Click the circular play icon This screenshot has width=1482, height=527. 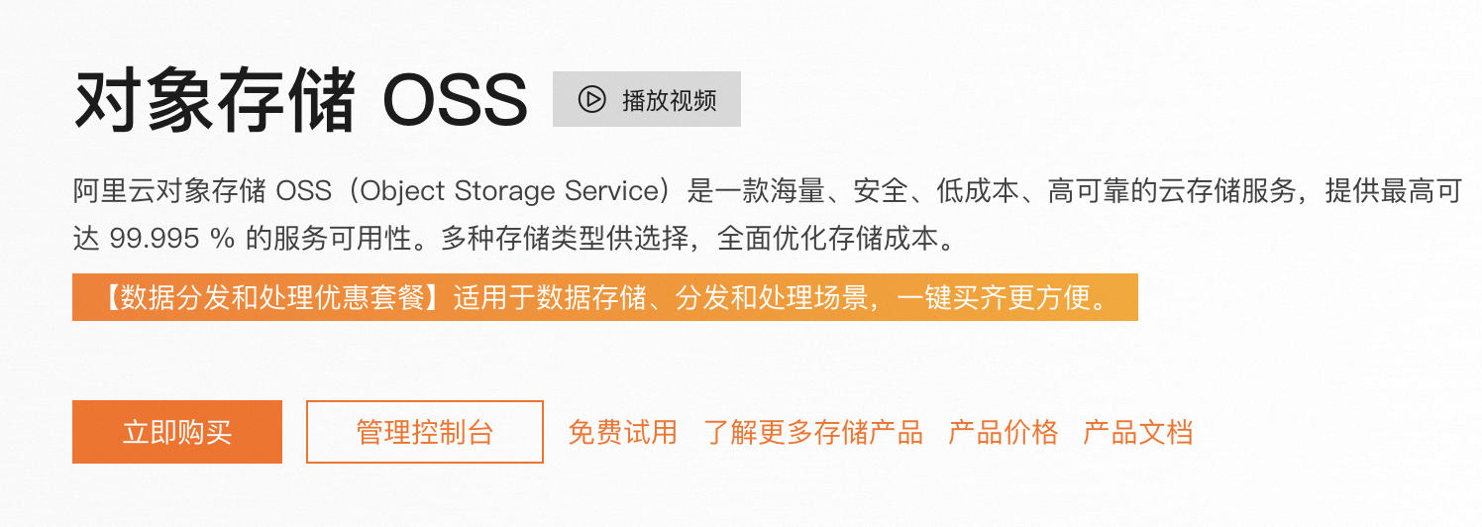[591, 99]
